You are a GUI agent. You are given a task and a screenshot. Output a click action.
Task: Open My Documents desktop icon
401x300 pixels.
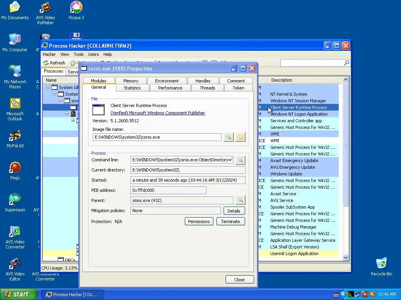click(15, 11)
